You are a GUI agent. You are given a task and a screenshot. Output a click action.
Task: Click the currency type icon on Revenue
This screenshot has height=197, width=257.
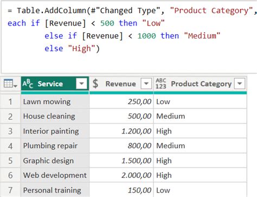point(95,84)
